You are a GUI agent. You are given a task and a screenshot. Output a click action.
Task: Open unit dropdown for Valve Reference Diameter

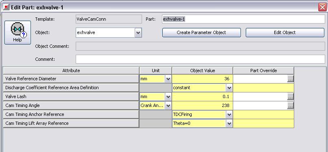(x=168, y=79)
